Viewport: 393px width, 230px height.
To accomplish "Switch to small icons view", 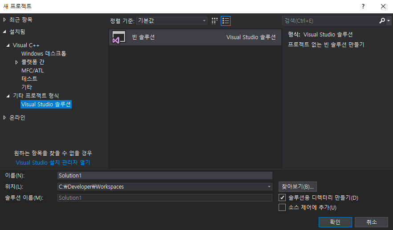I will click(x=215, y=21).
